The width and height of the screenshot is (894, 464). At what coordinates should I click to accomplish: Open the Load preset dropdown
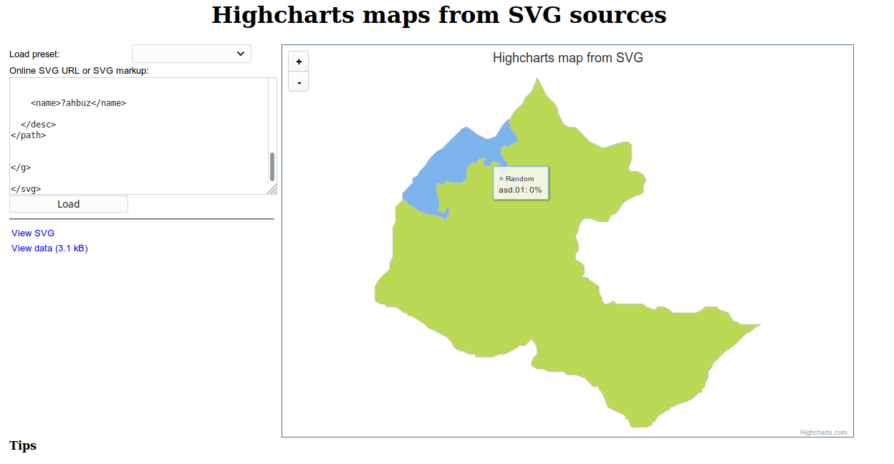191,53
